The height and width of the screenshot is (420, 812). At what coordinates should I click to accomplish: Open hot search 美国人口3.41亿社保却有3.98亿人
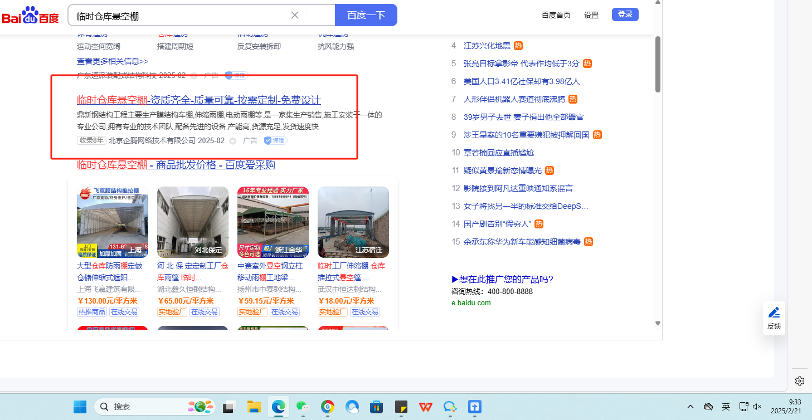tap(522, 81)
